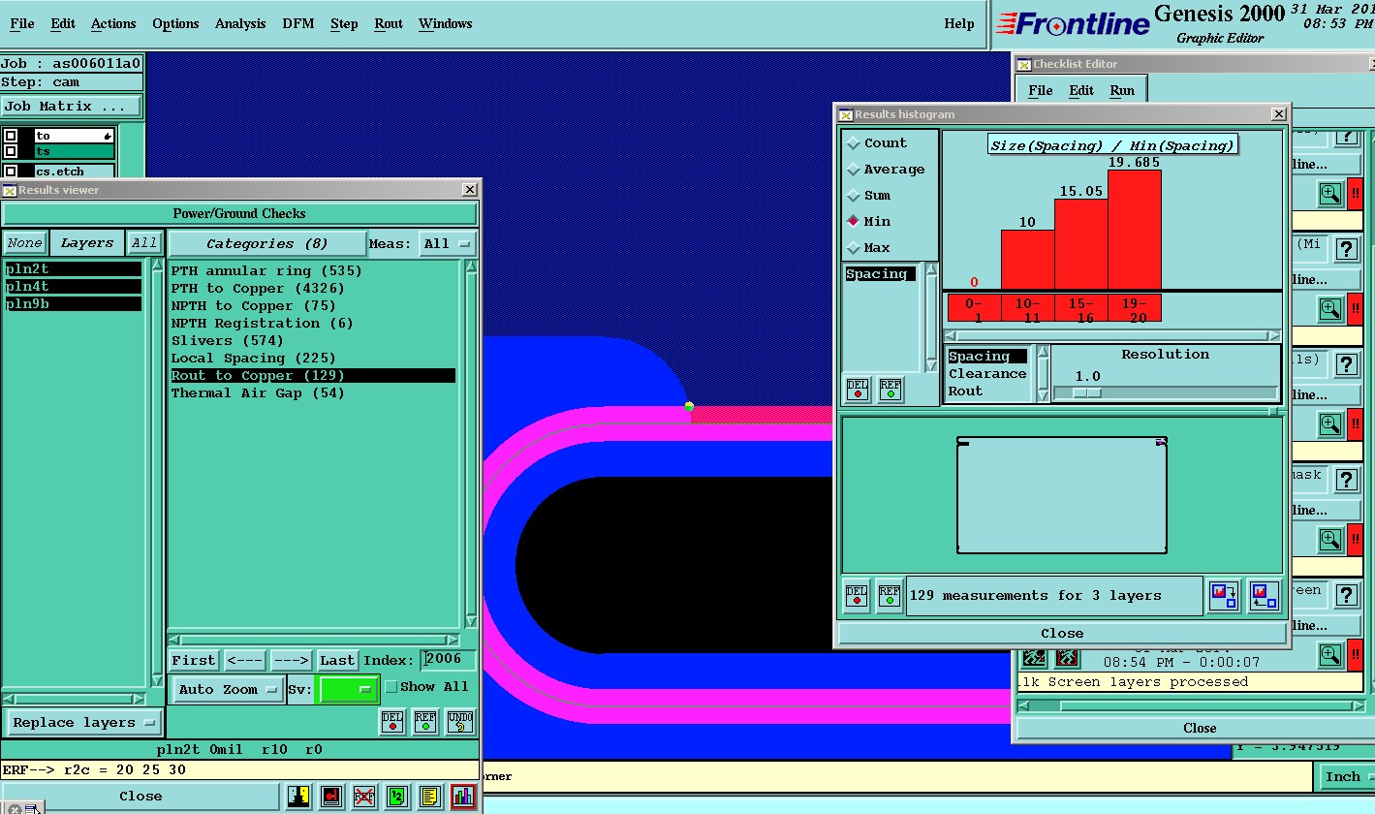Click the 19.685 histogram bar
Viewport: 1375px width, 814px height.
click(x=1134, y=230)
